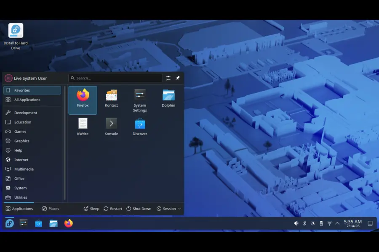Open the Konsole terminal
Screen dimensions: 379x252
click(111, 127)
